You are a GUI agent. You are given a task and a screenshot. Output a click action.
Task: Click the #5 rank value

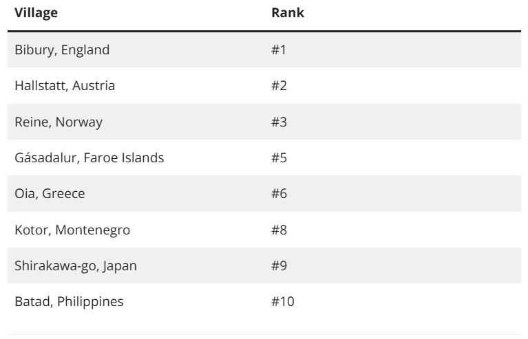click(x=279, y=157)
